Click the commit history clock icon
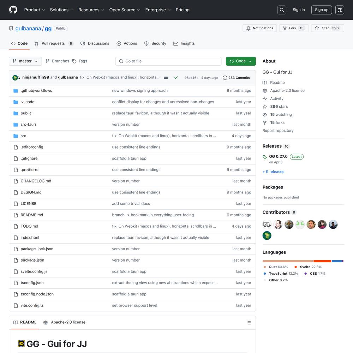 point(225,78)
